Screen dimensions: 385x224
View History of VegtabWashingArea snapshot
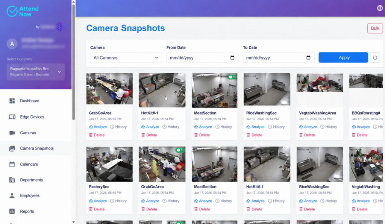[x=329, y=127]
